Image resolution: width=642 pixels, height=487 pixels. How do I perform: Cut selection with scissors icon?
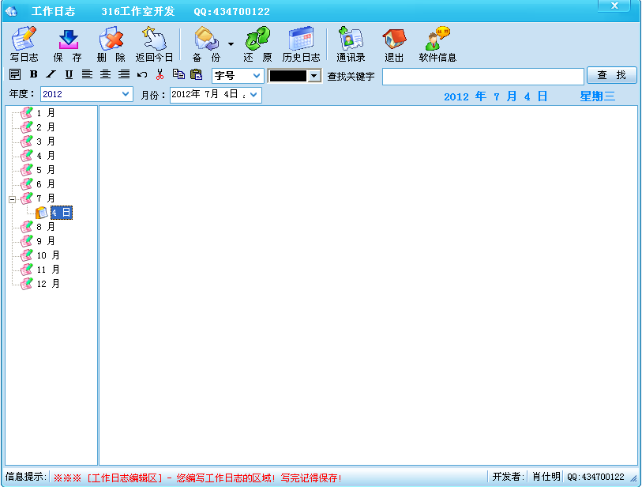160,74
